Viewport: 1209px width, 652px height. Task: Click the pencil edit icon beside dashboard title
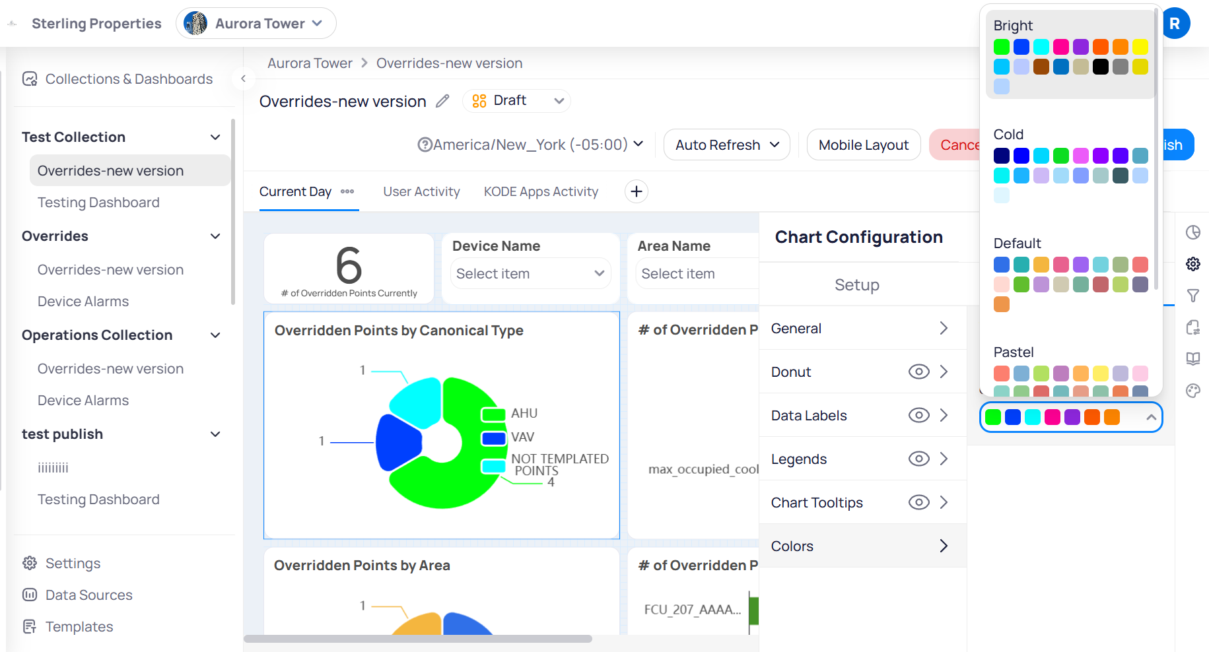point(442,101)
